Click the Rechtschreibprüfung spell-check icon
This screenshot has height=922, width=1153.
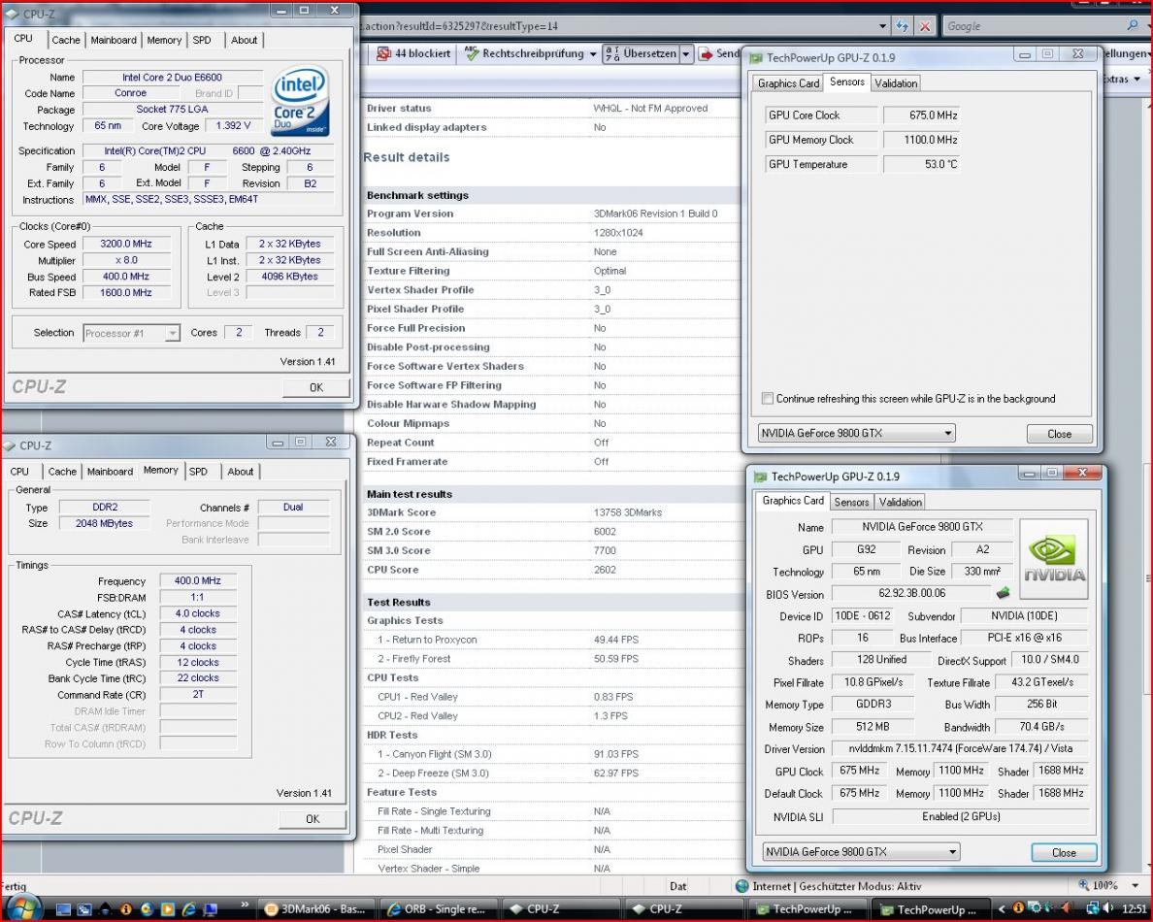472,53
